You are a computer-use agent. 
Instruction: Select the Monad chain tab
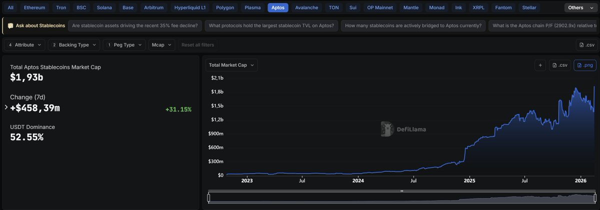437,7
